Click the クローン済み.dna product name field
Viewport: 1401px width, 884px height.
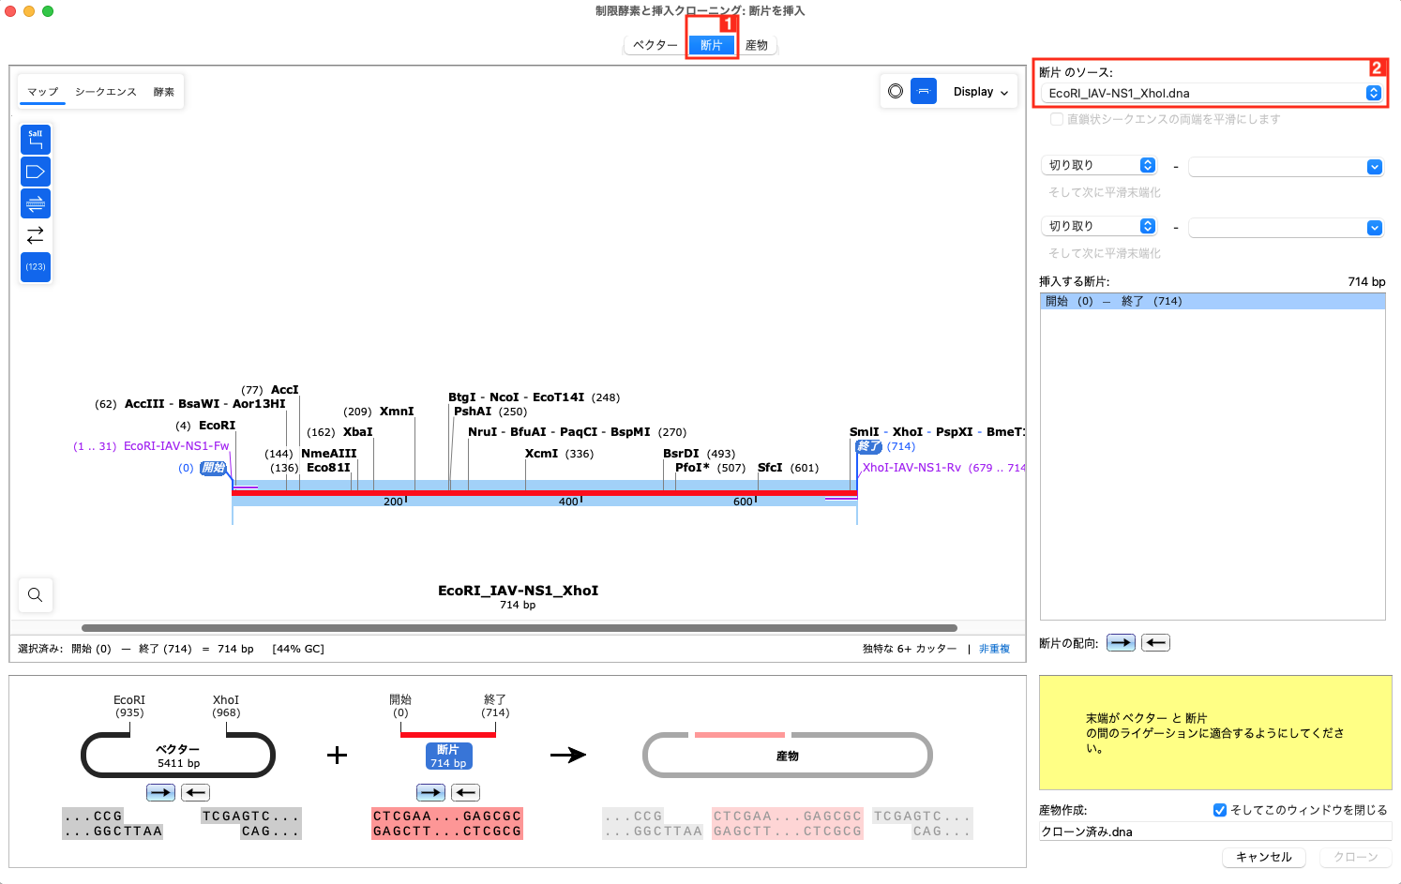coord(1212,832)
